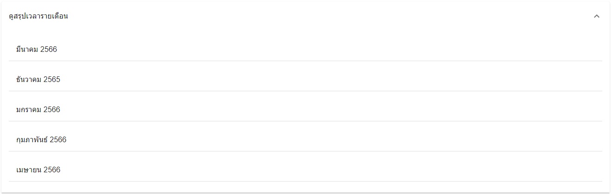Toggle the monthly time summary accordion header
Image resolution: width=612 pixels, height=195 pixels.
[305, 16]
